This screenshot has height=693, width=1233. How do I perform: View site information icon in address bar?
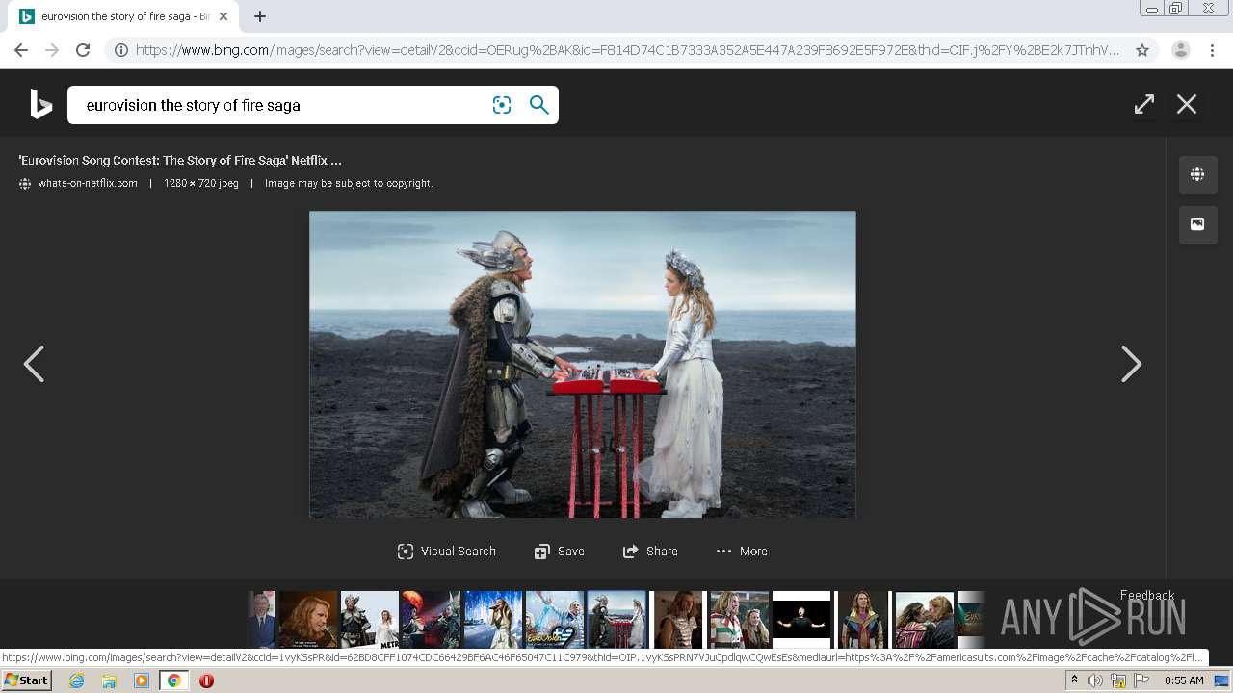click(121, 50)
